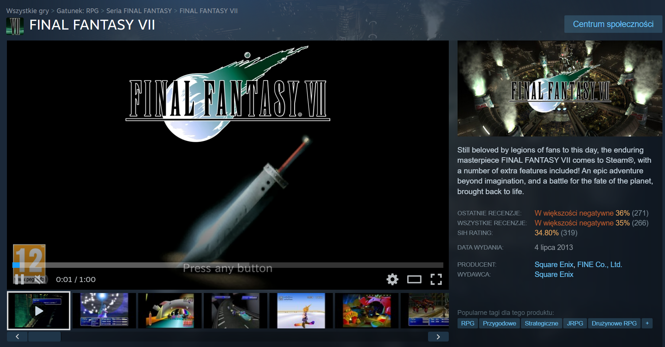Open Centrum społeczności
This screenshot has height=347, width=665.
[x=613, y=24]
